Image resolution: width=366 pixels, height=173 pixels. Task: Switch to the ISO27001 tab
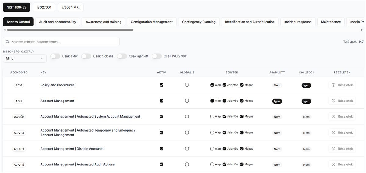point(44,7)
